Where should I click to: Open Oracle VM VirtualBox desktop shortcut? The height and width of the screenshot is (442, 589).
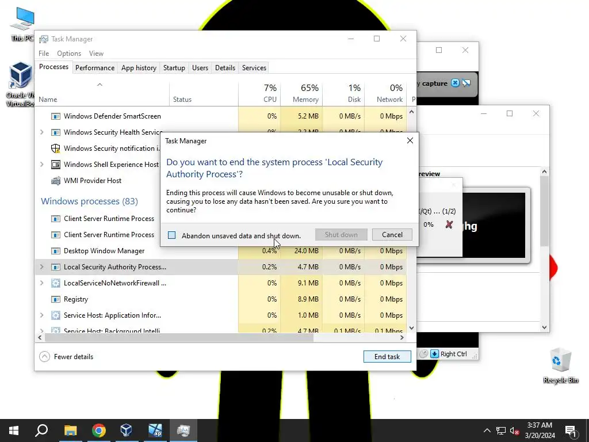pyautogui.click(x=20, y=84)
